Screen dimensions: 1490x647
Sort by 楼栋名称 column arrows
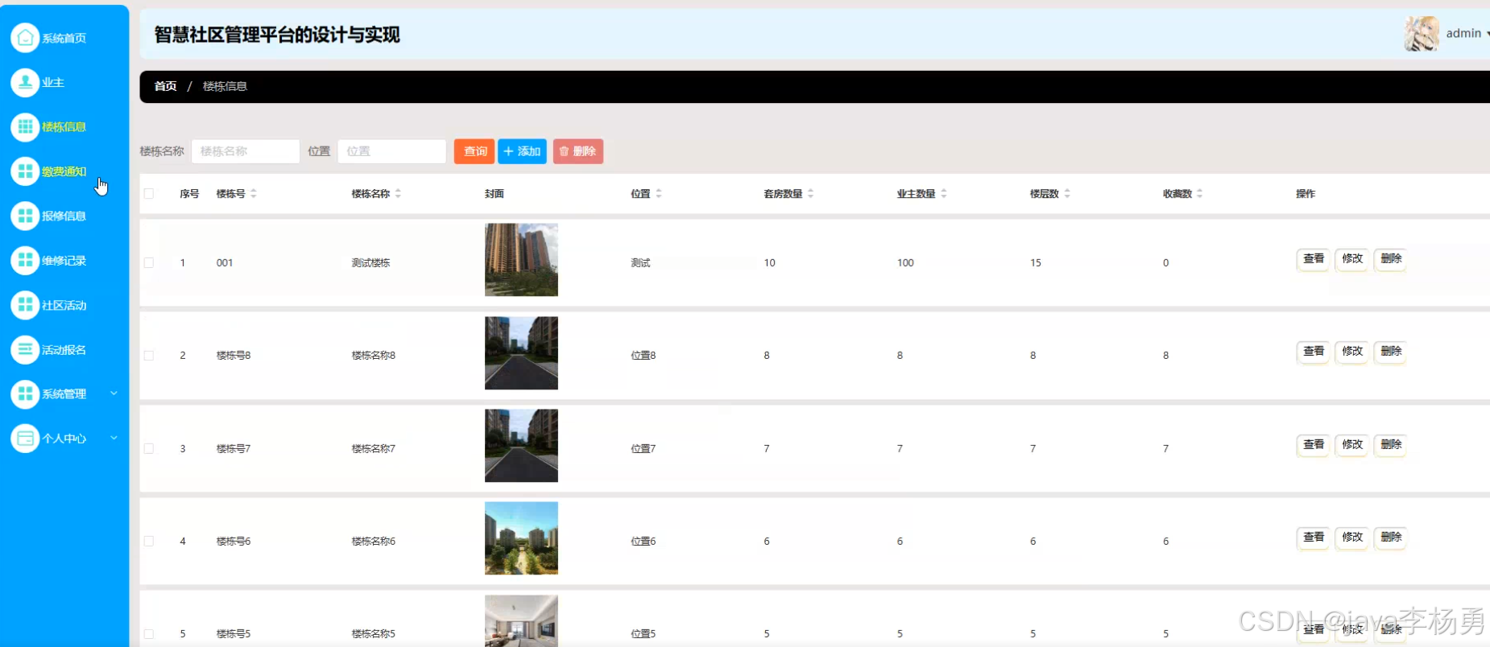click(x=398, y=194)
